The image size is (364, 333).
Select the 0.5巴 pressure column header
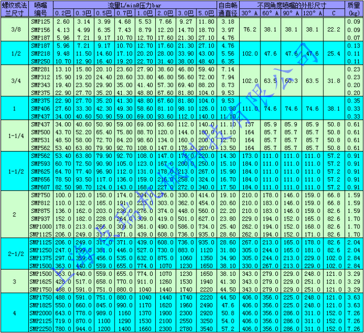[x=104, y=13]
